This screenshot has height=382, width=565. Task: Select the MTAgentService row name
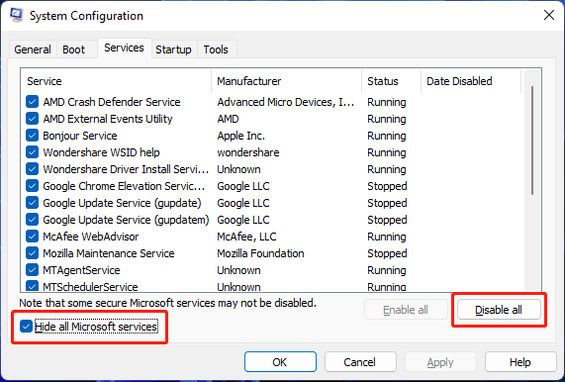tap(81, 270)
